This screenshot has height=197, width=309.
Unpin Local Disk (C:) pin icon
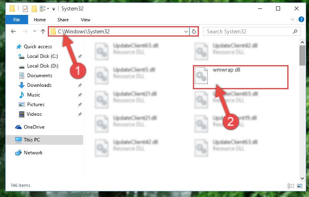[80, 56]
